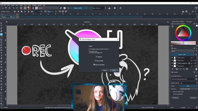
Task: Open the recorder Resolution dropdown
Action: 188,89
